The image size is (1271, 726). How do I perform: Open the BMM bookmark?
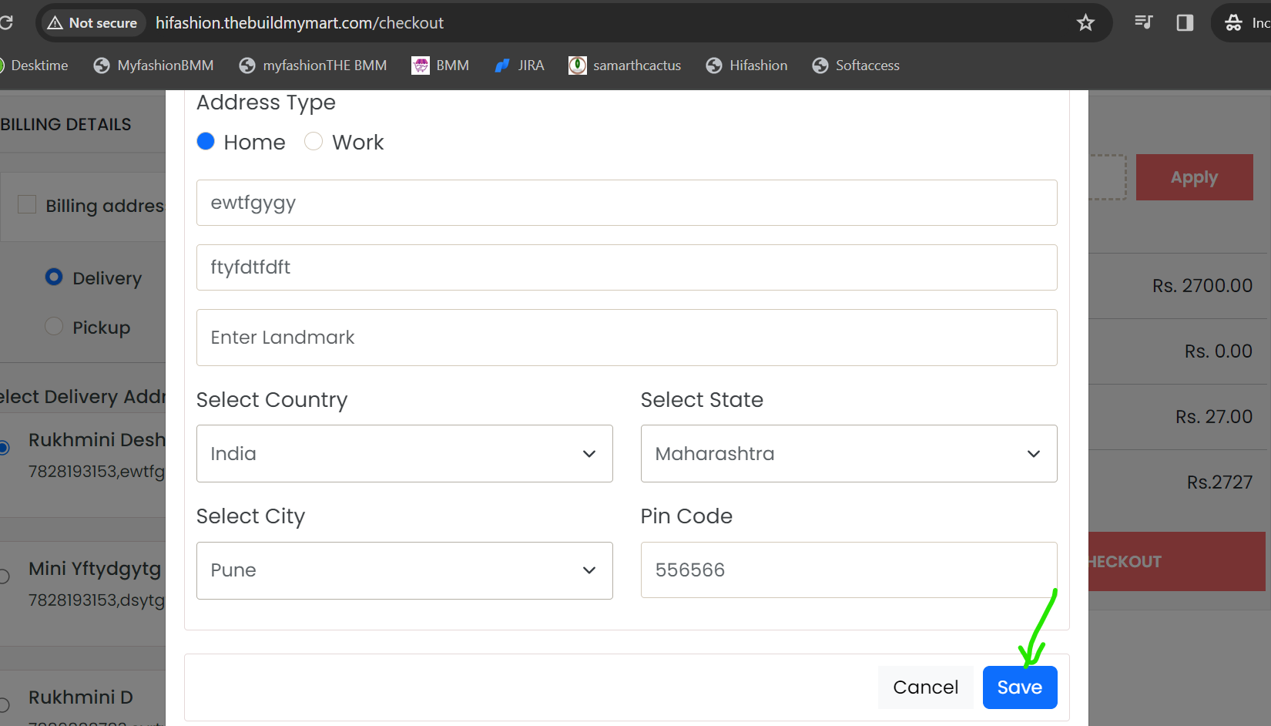(x=441, y=66)
